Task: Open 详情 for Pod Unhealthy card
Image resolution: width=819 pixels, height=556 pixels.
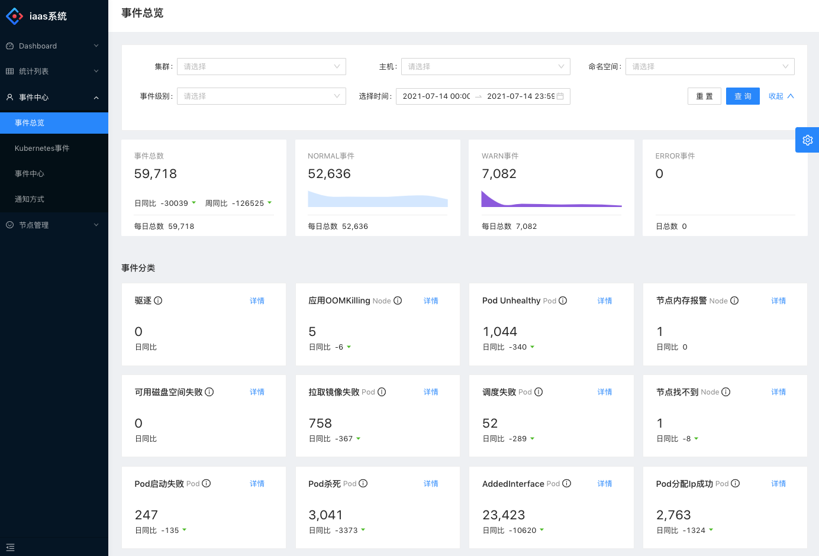Action: pyautogui.click(x=605, y=301)
